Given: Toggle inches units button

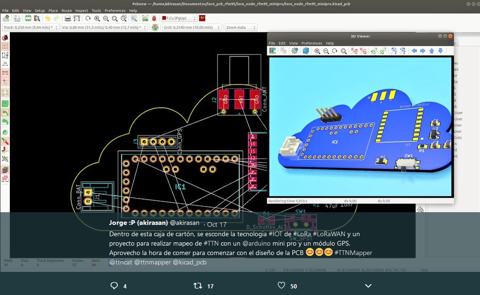Looking at the screenshot, I should point(5,63).
